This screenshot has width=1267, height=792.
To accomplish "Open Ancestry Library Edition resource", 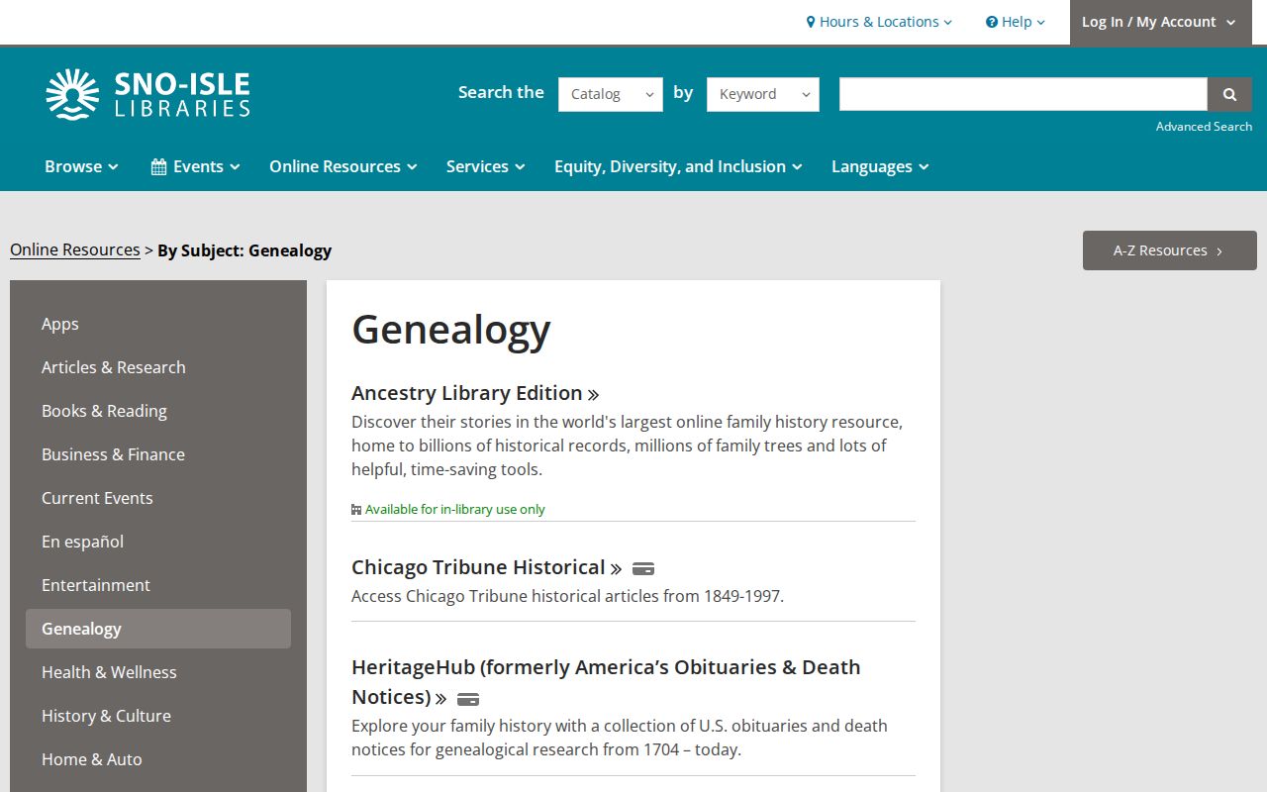I will [475, 393].
